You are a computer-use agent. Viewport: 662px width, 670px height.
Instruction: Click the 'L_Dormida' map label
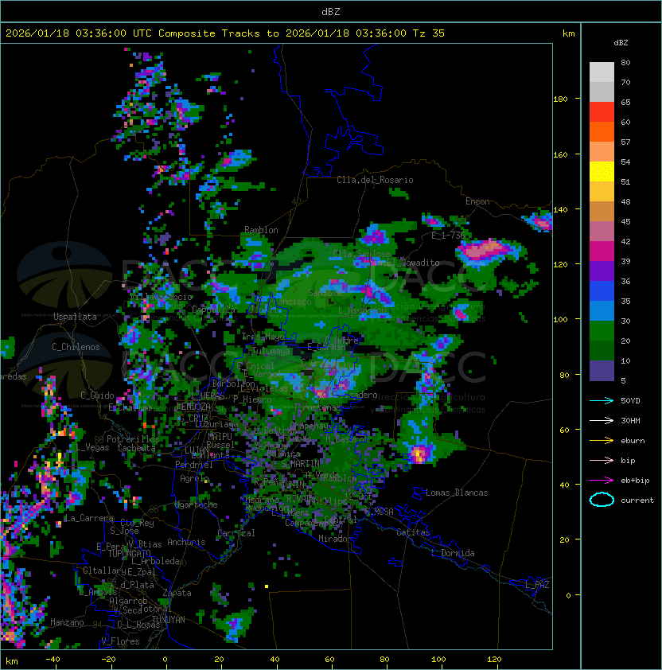coord(453,553)
